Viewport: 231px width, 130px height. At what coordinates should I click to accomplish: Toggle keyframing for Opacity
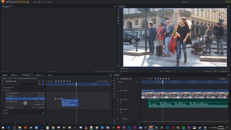[x=7, y=108]
